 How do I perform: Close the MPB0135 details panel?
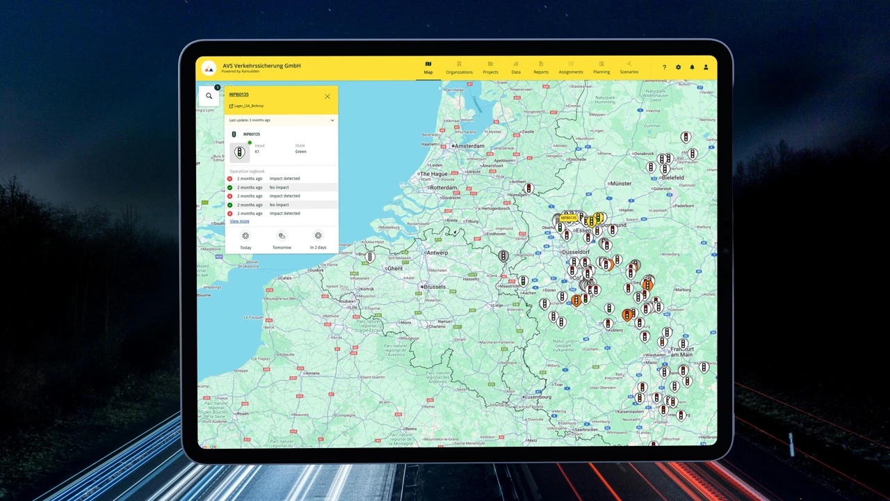click(327, 96)
